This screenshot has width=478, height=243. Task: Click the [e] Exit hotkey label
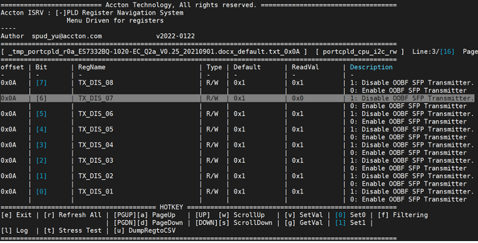click(x=17, y=215)
